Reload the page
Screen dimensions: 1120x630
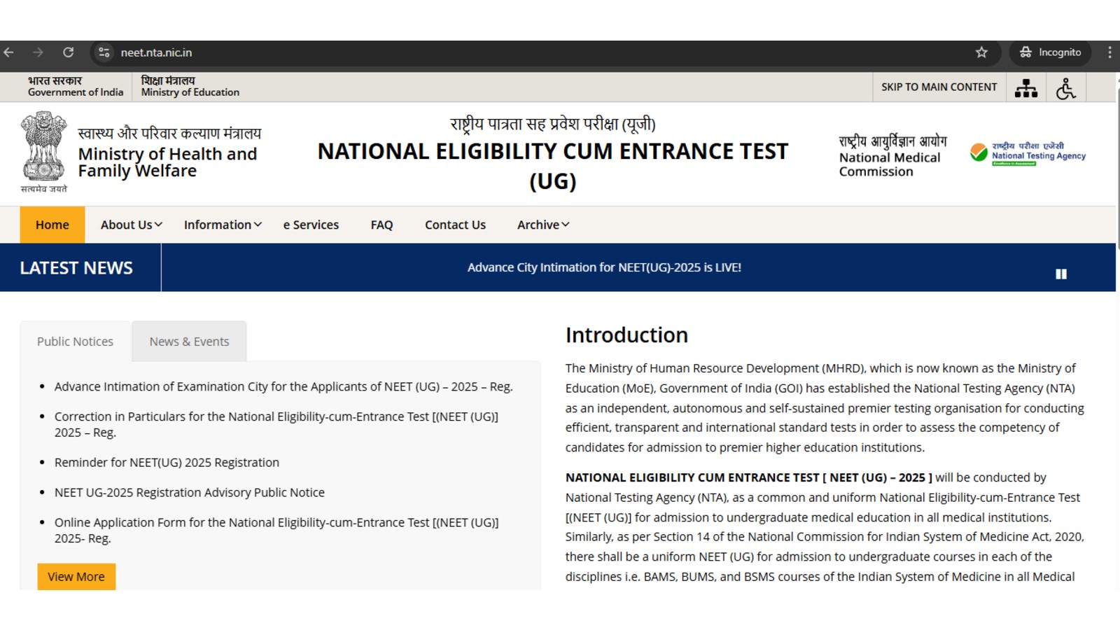point(69,52)
